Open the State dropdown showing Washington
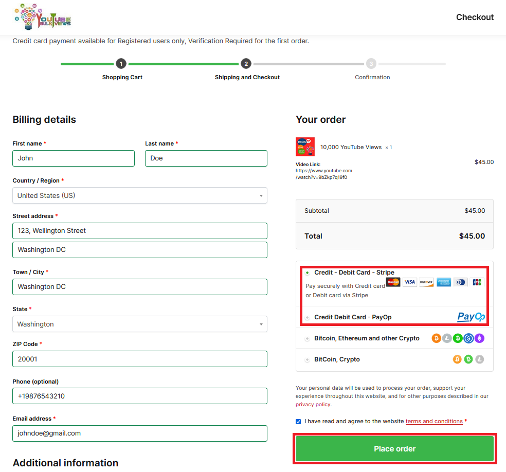Viewport: 506px width, 472px height. tap(140, 324)
